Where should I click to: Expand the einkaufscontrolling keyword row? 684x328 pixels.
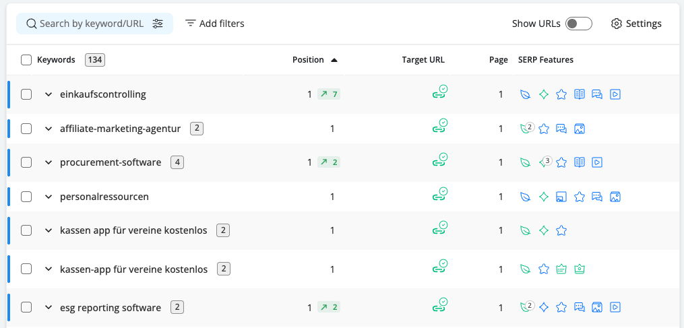[49, 94]
